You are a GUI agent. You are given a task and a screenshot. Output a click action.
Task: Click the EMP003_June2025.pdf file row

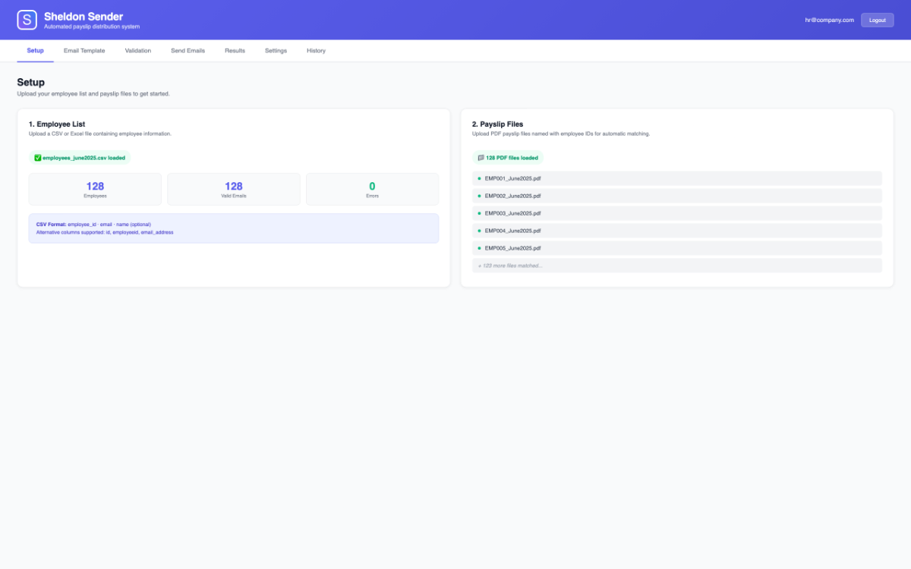point(677,213)
